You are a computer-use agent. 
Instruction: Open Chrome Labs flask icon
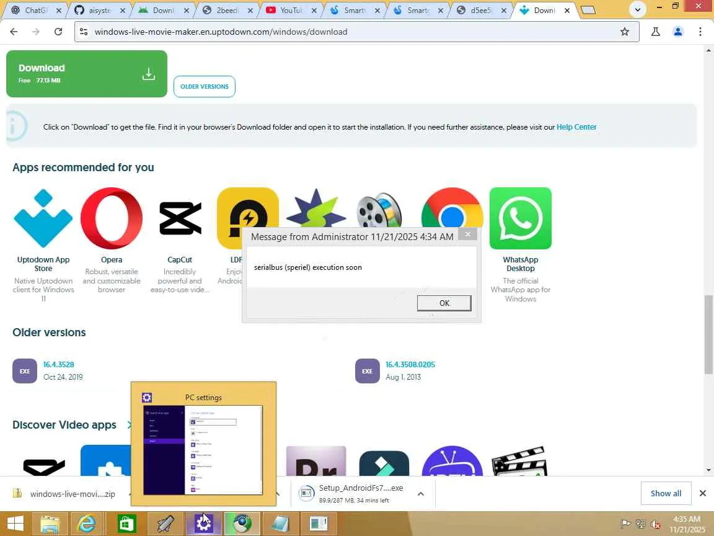point(656,32)
